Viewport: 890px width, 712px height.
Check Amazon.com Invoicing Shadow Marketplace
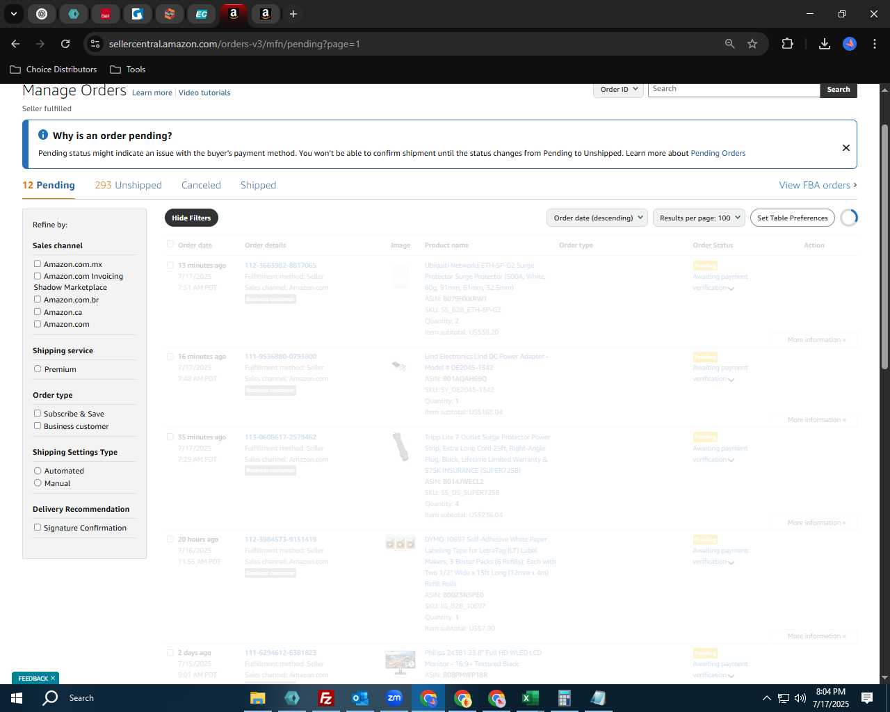click(38, 275)
